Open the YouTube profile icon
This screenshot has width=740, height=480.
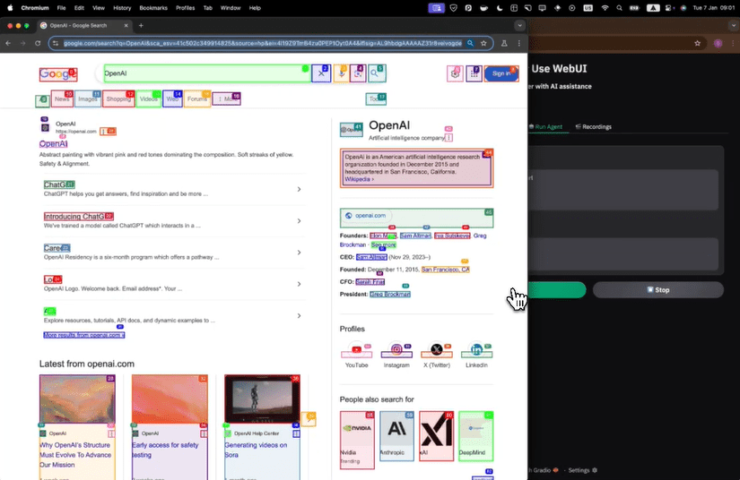pyautogui.click(x=356, y=350)
